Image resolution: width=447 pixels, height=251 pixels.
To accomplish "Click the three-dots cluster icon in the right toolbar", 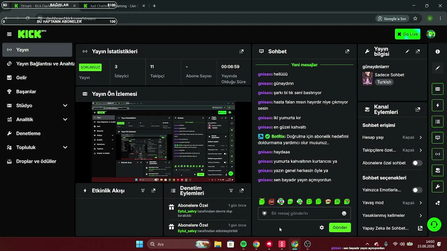I will tap(438, 203).
